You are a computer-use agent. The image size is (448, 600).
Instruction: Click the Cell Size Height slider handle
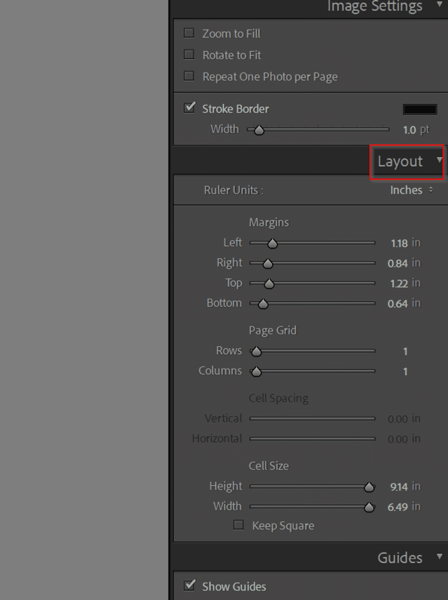tap(369, 487)
